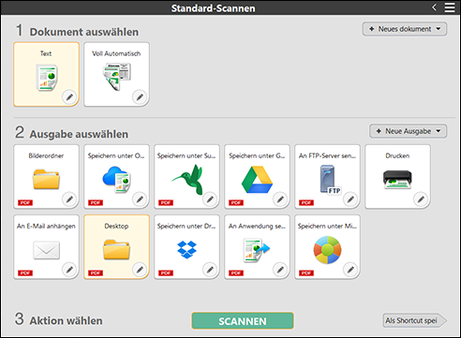Click the back chevron in title bar
The image size is (461, 338).
coord(434,7)
